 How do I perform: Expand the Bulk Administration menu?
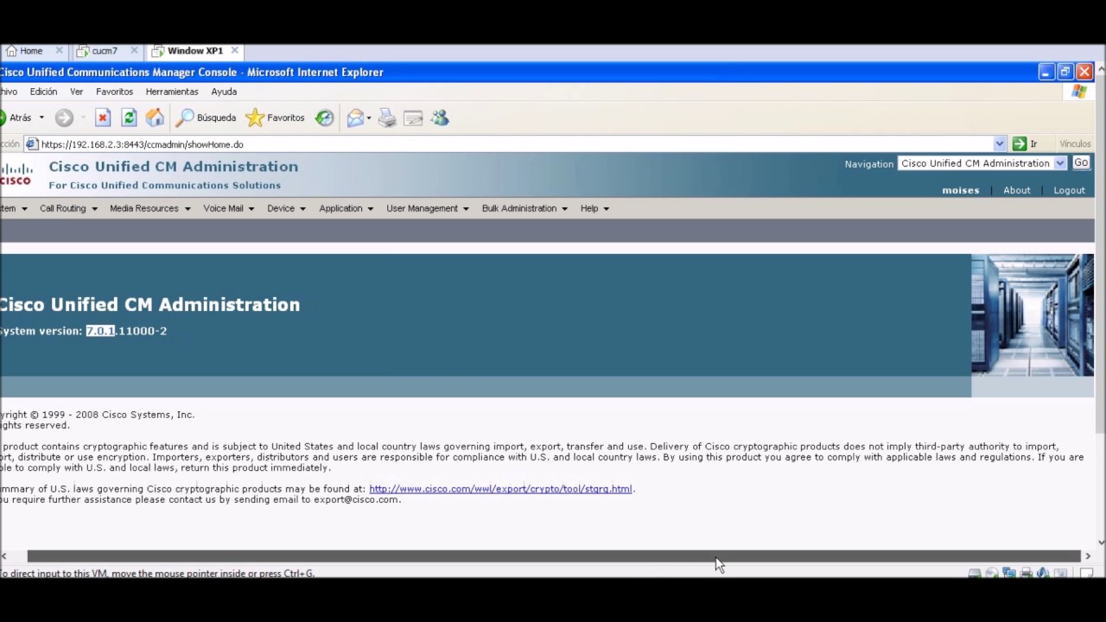tap(524, 208)
